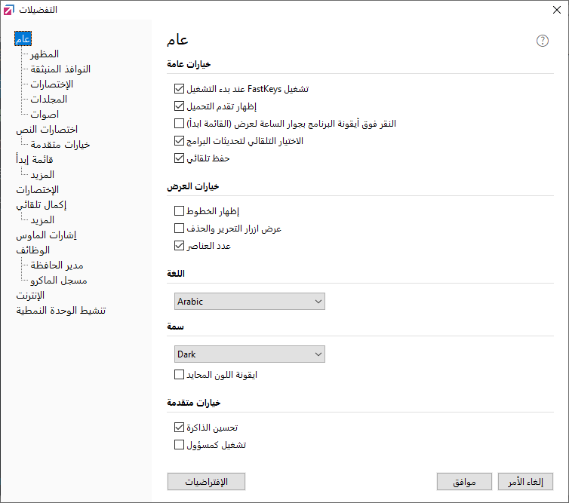Toggle تشغيل كمسؤول checkbox

pyautogui.click(x=179, y=445)
